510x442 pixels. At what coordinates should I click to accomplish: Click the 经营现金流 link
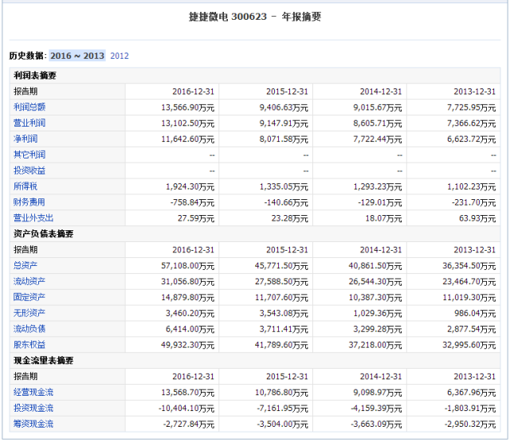coord(33,392)
